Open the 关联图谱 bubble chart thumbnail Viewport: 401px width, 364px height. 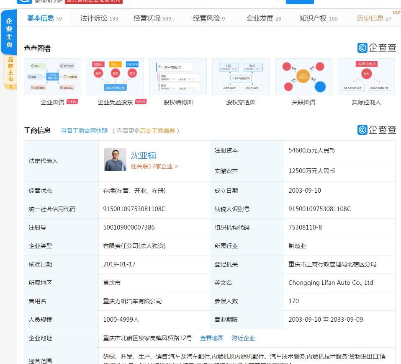(303, 77)
